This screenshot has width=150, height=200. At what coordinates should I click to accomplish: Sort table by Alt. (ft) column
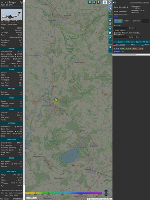[145, 42]
